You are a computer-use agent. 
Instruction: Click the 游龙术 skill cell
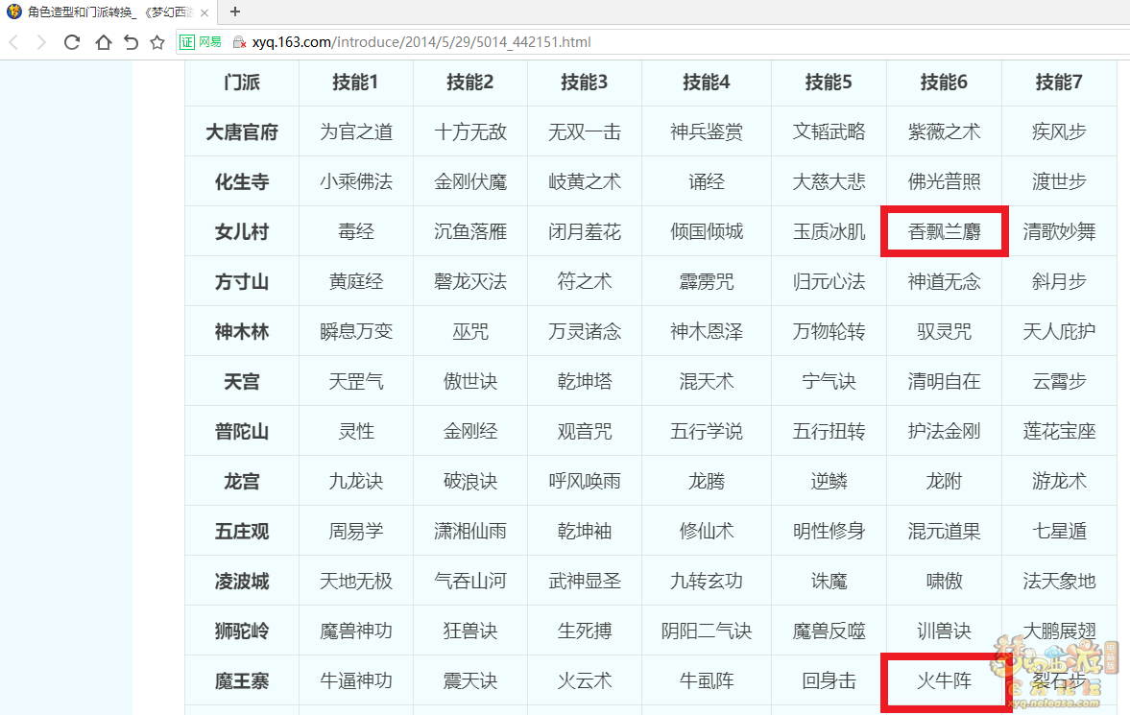point(1059,481)
